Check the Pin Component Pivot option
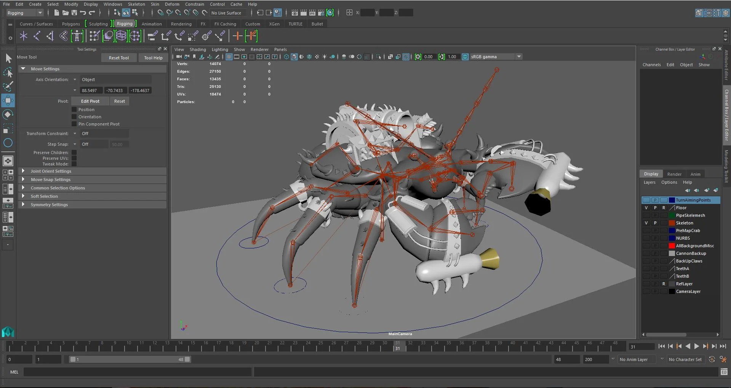The image size is (731, 388). pos(75,124)
